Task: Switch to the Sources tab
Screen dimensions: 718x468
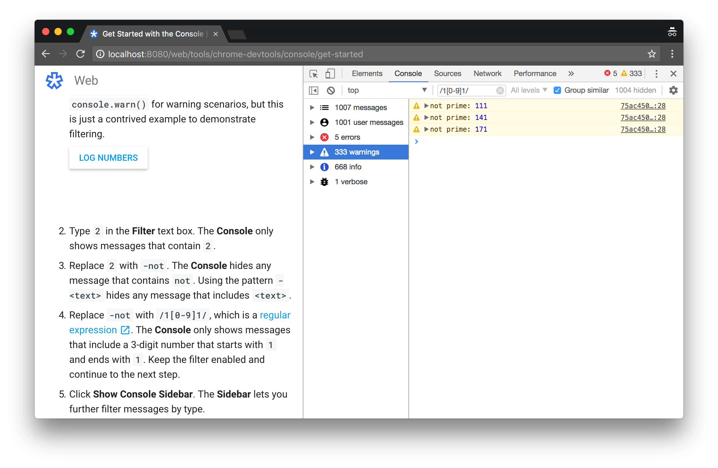Action: (447, 74)
